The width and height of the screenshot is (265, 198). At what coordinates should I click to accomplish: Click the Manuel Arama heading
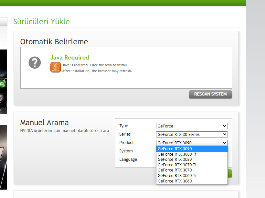click(45, 123)
